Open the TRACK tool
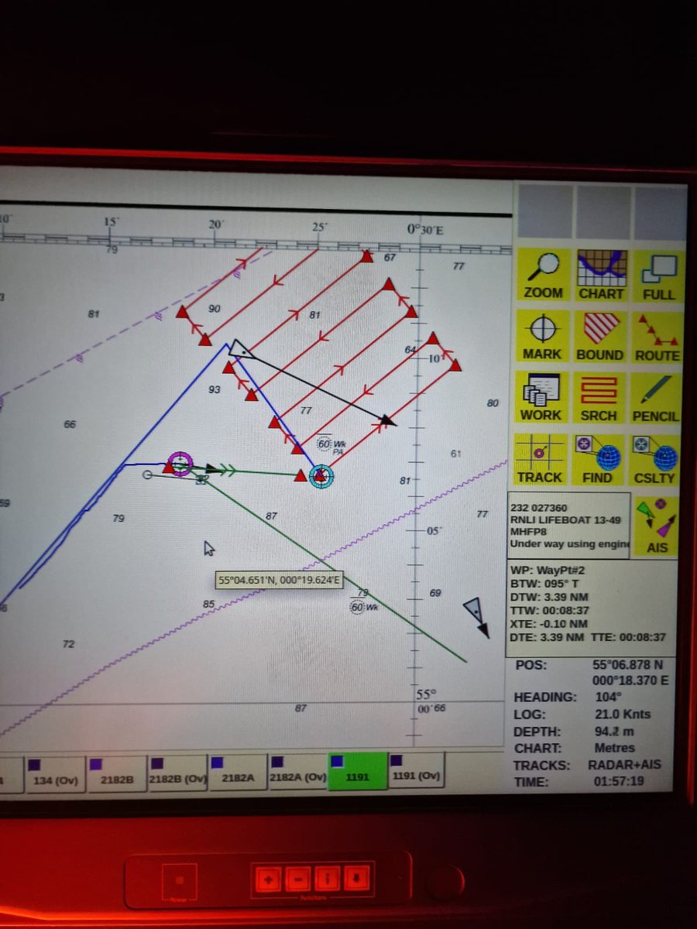The height and width of the screenshot is (929, 697). [540, 460]
